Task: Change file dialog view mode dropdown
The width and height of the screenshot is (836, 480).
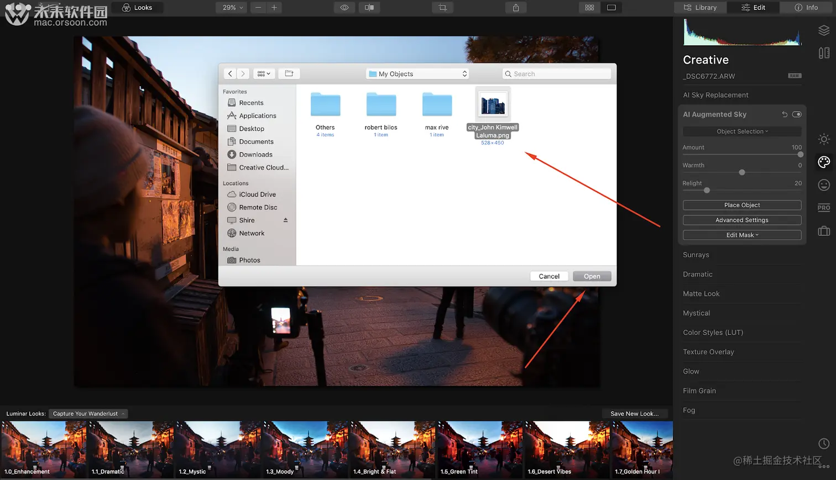Action: click(x=264, y=73)
